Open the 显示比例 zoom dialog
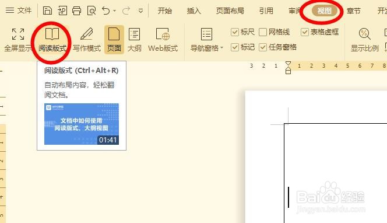387x223 pixels. tap(364, 40)
